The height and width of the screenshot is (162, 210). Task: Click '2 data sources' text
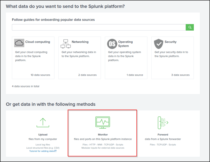[87, 75]
